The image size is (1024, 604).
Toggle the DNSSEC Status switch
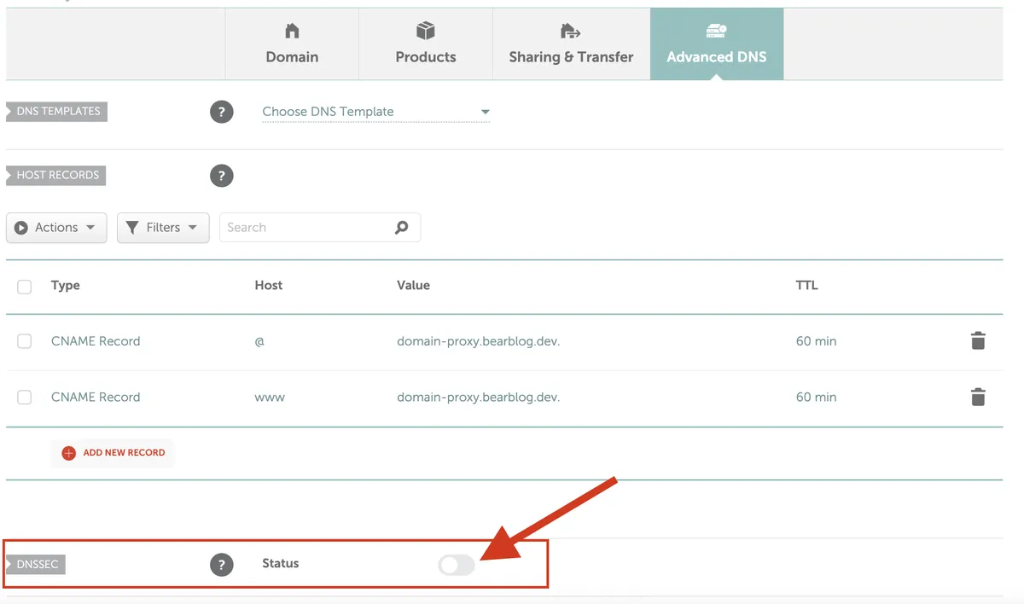click(457, 564)
